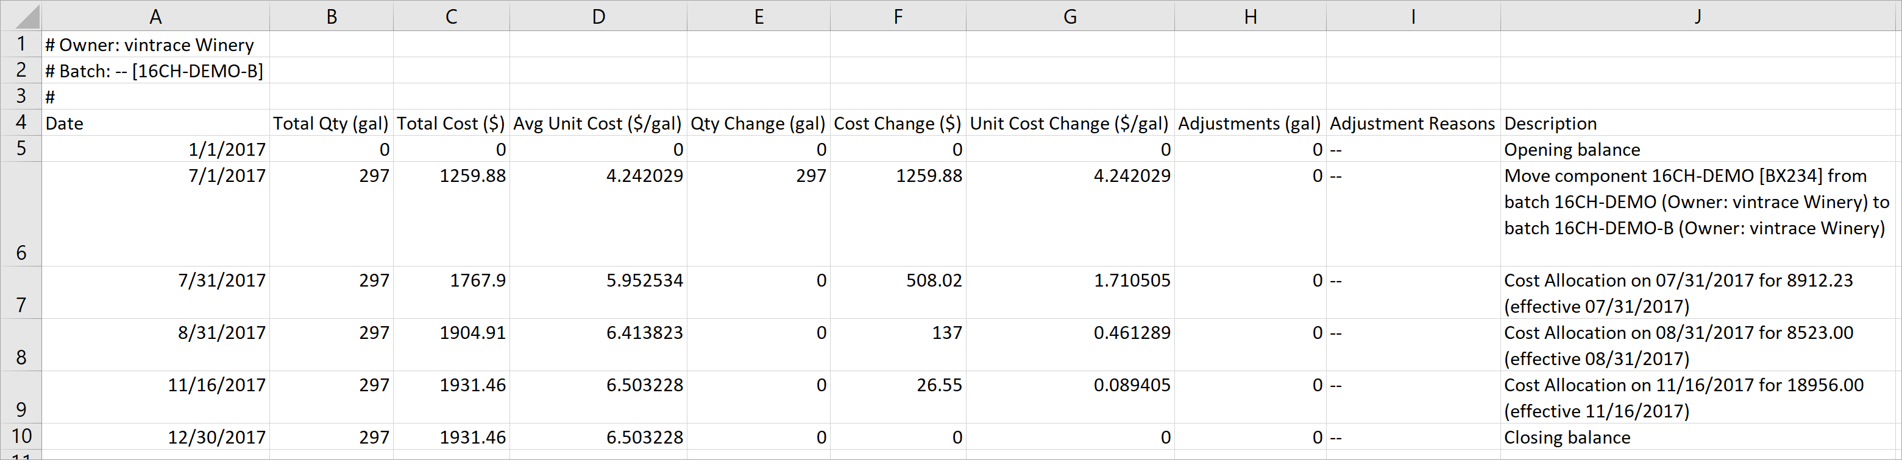
Task: Click 'Adjustment Reasons' header cell
Action: pos(1413,123)
